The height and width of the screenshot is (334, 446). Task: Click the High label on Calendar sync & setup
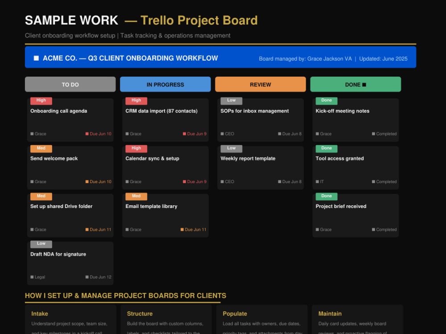136,148
